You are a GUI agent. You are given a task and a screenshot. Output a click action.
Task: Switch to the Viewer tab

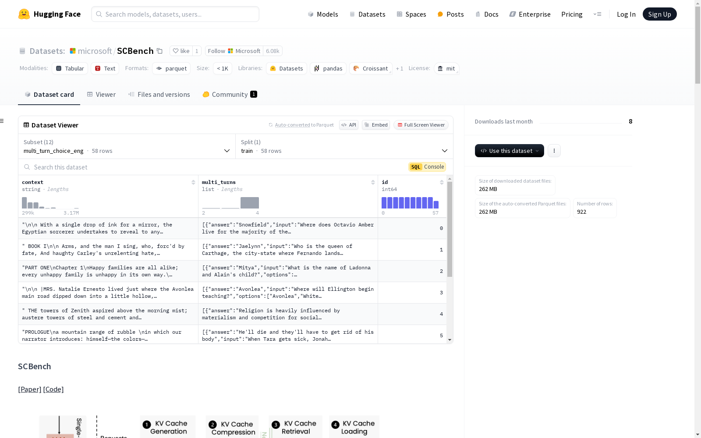click(x=101, y=95)
